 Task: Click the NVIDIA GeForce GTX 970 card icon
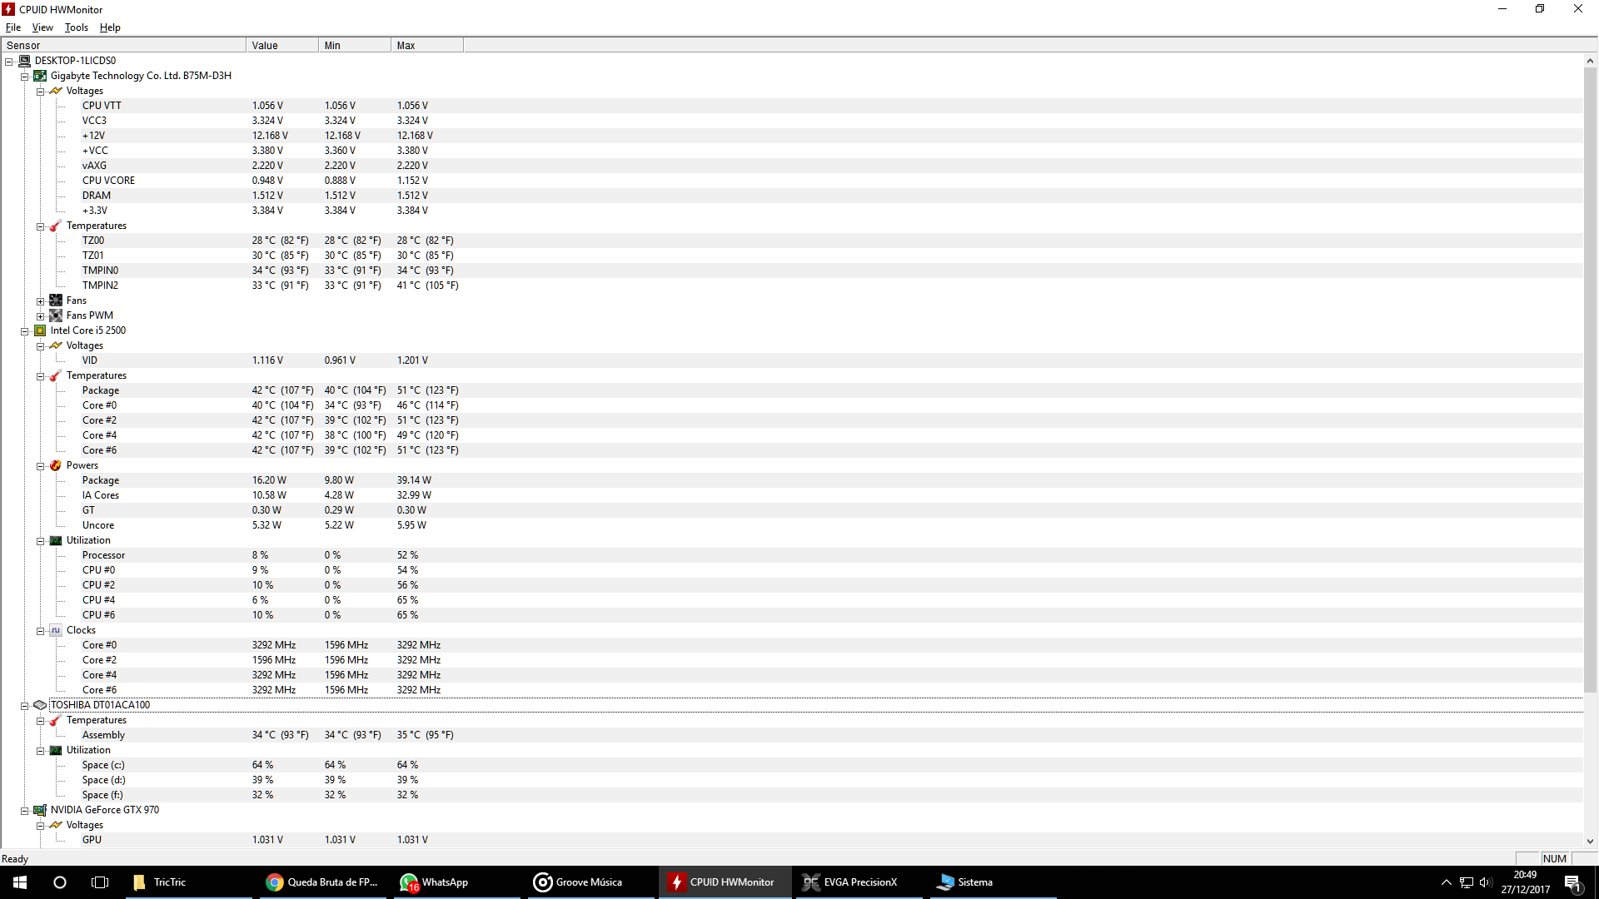coord(40,810)
